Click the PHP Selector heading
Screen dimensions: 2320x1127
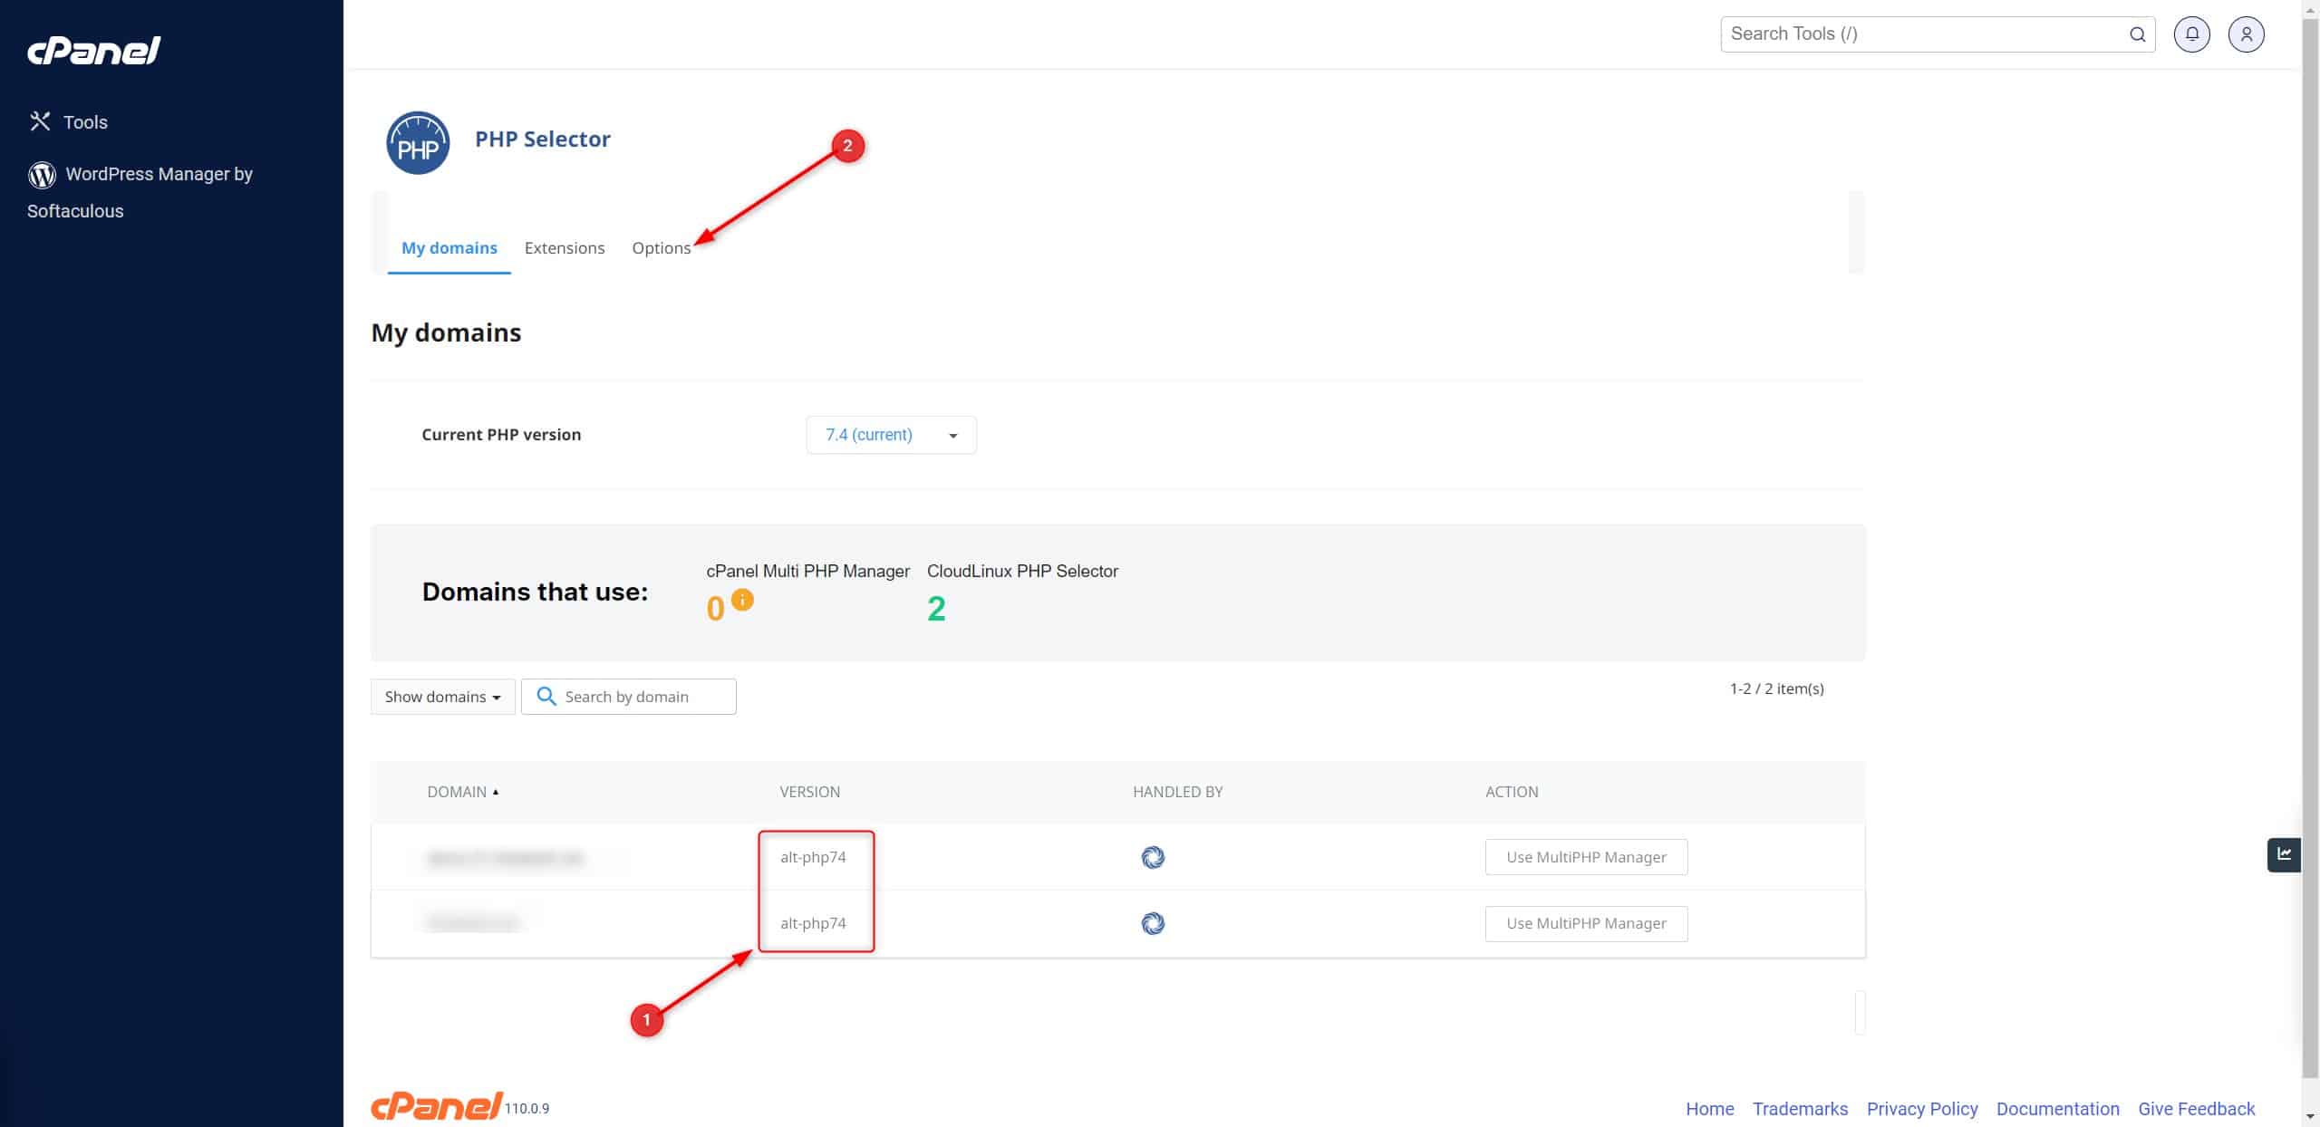click(543, 140)
